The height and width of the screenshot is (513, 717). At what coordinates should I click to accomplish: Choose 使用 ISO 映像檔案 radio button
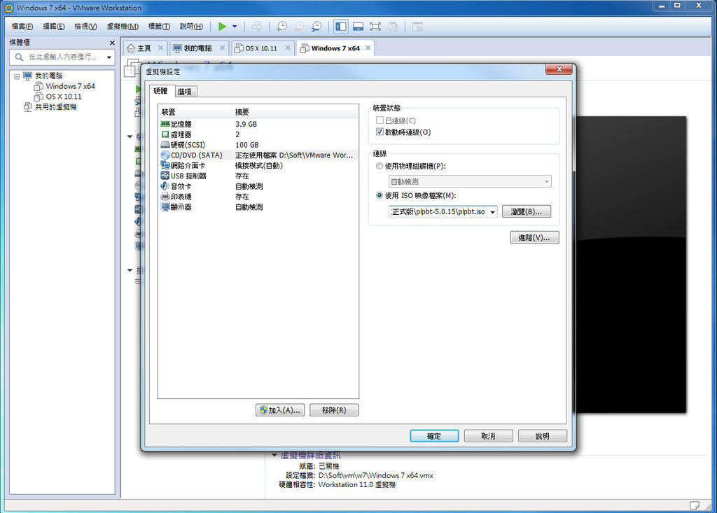click(380, 195)
